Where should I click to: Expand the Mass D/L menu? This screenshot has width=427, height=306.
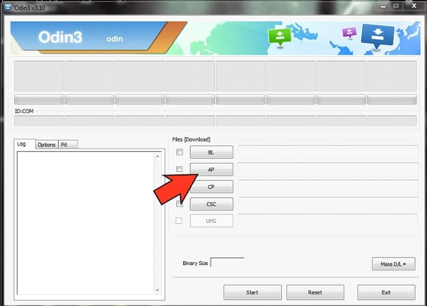393,264
